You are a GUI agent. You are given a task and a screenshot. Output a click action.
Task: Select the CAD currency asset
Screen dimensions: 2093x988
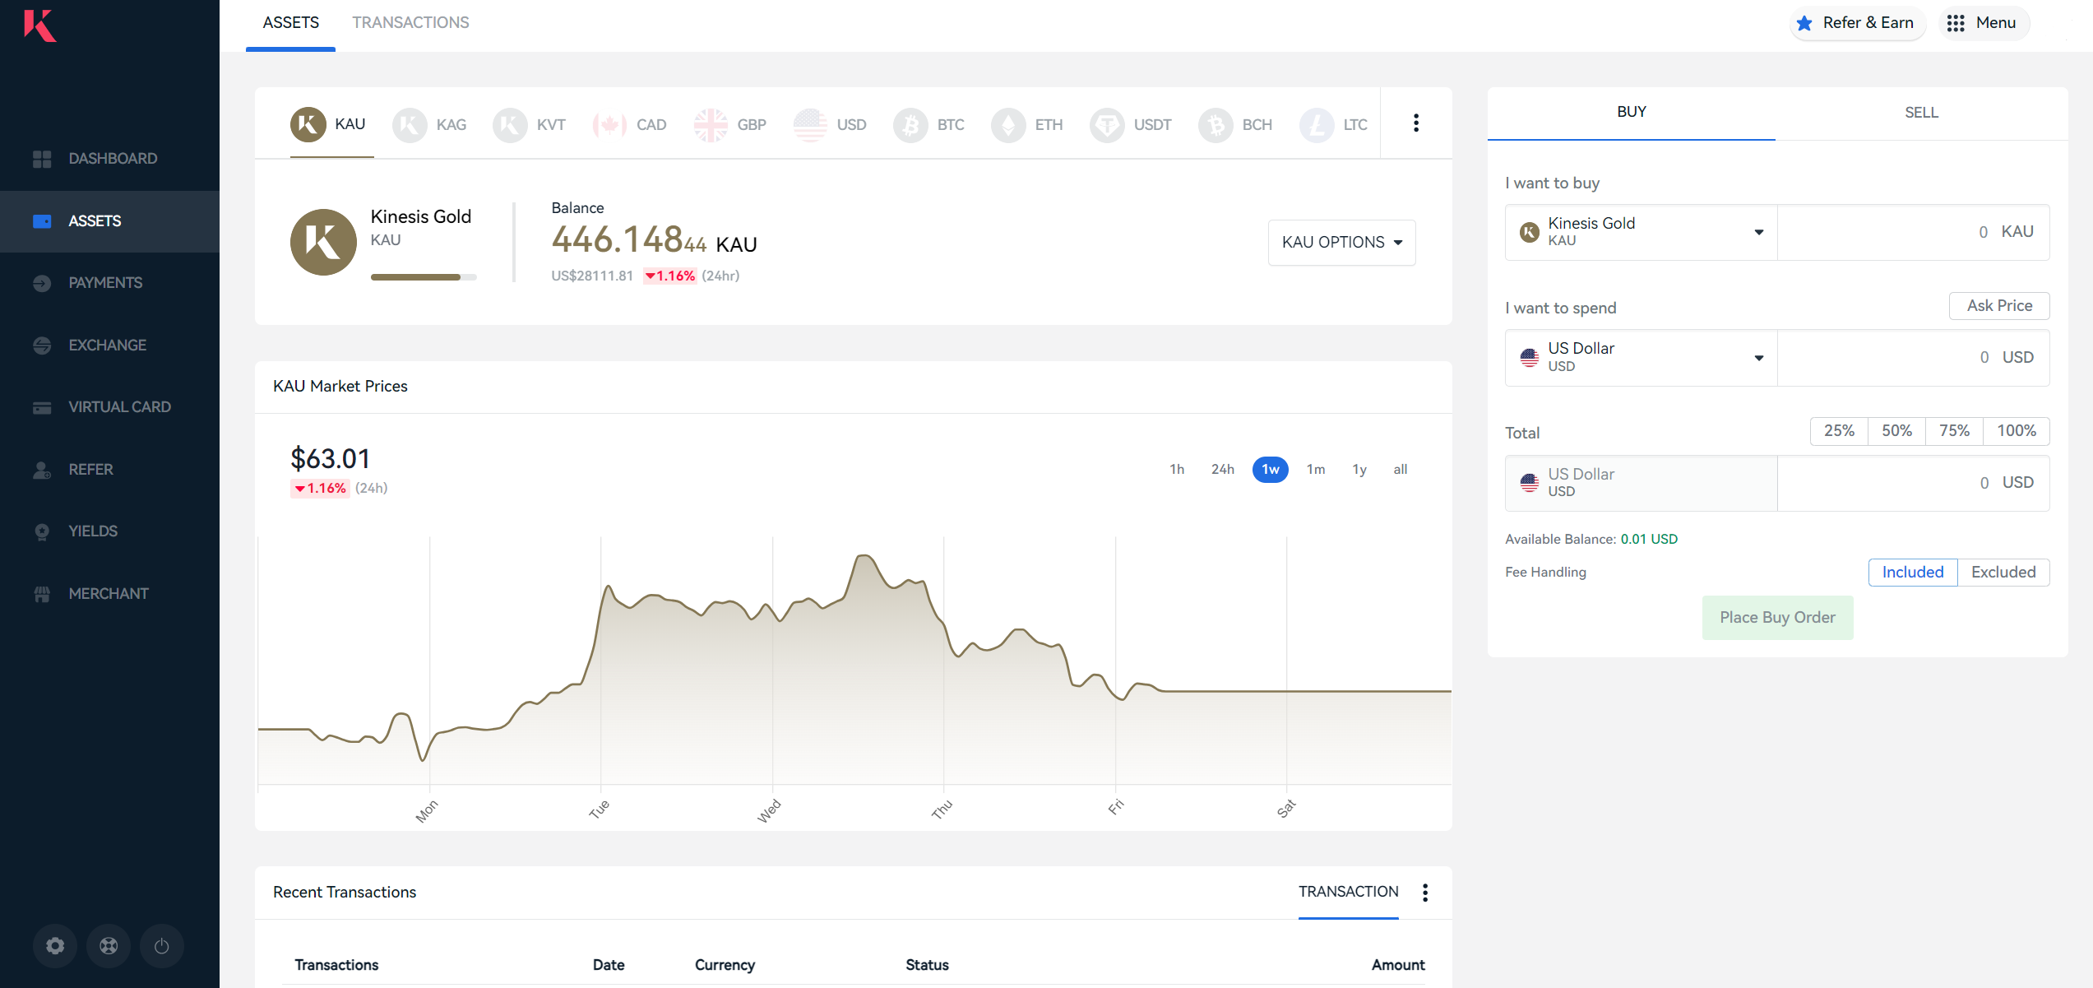(x=629, y=125)
